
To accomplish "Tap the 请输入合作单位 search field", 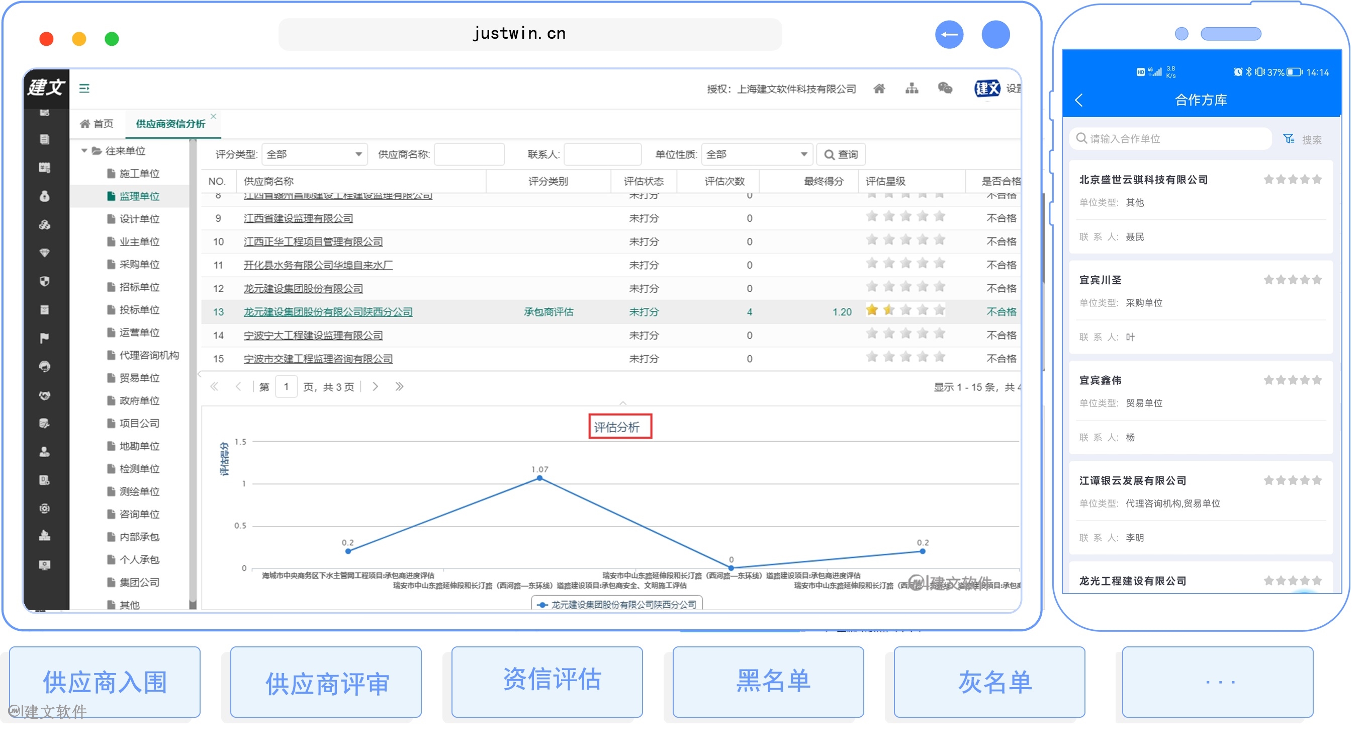I will (x=1170, y=138).
